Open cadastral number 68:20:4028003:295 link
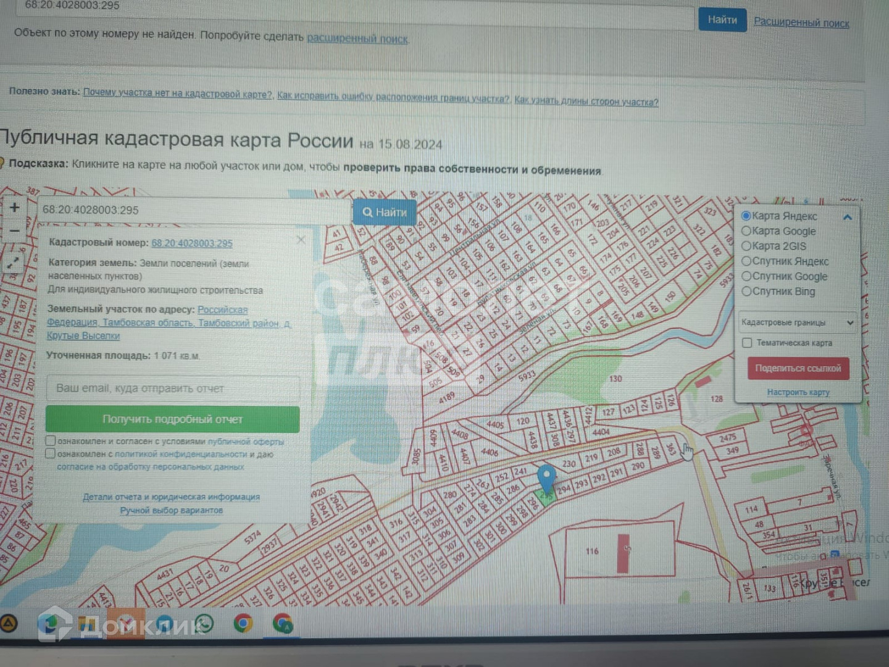Image resolution: width=889 pixels, height=667 pixels. [192, 243]
